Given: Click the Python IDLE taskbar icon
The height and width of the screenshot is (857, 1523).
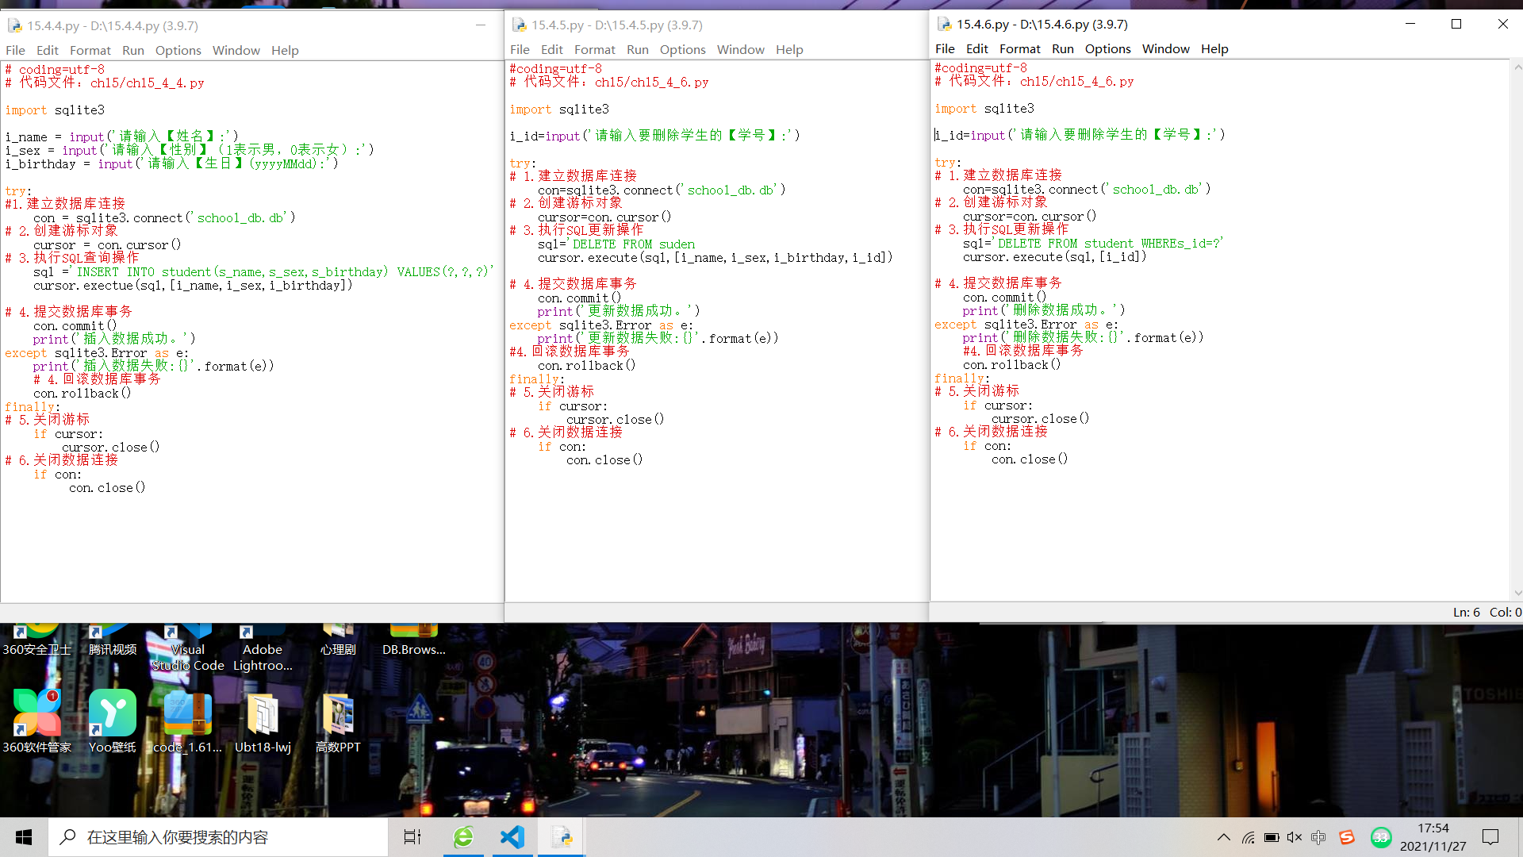Looking at the screenshot, I should pyautogui.click(x=562, y=837).
